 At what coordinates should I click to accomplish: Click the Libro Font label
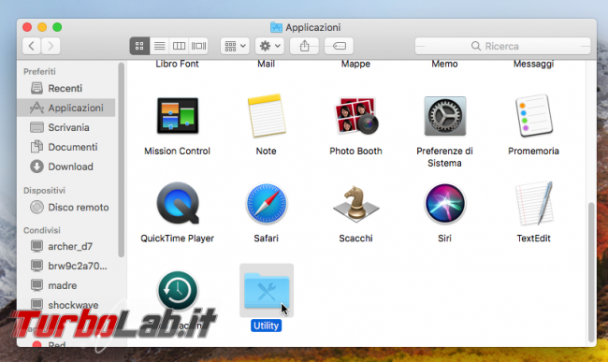177,64
